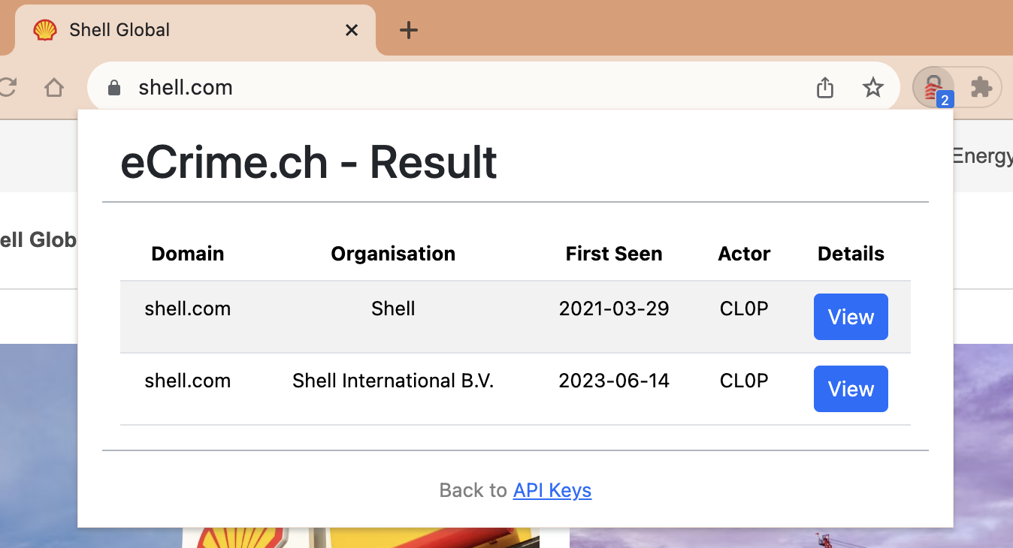Select shell.com in the Shell row
The width and height of the screenshot is (1013, 548).
coord(188,309)
